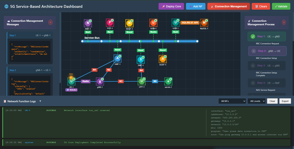The image size is (294, 149).
Task: Click the gNB-1 base station icon
Action: pyautogui.click(x=100, y=82)
